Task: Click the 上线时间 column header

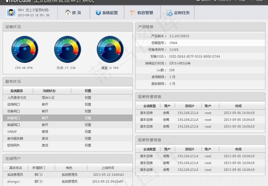Action: point(108,168)
